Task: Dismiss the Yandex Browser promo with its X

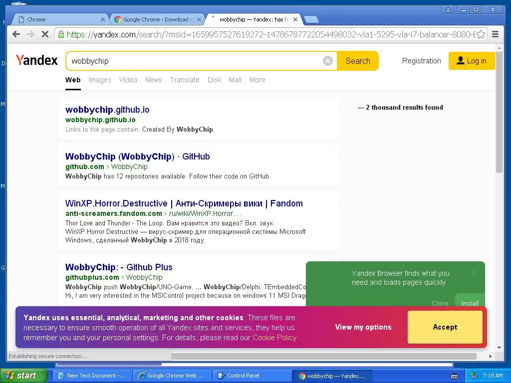Action: pyautogui.click(x=474, y=272)
